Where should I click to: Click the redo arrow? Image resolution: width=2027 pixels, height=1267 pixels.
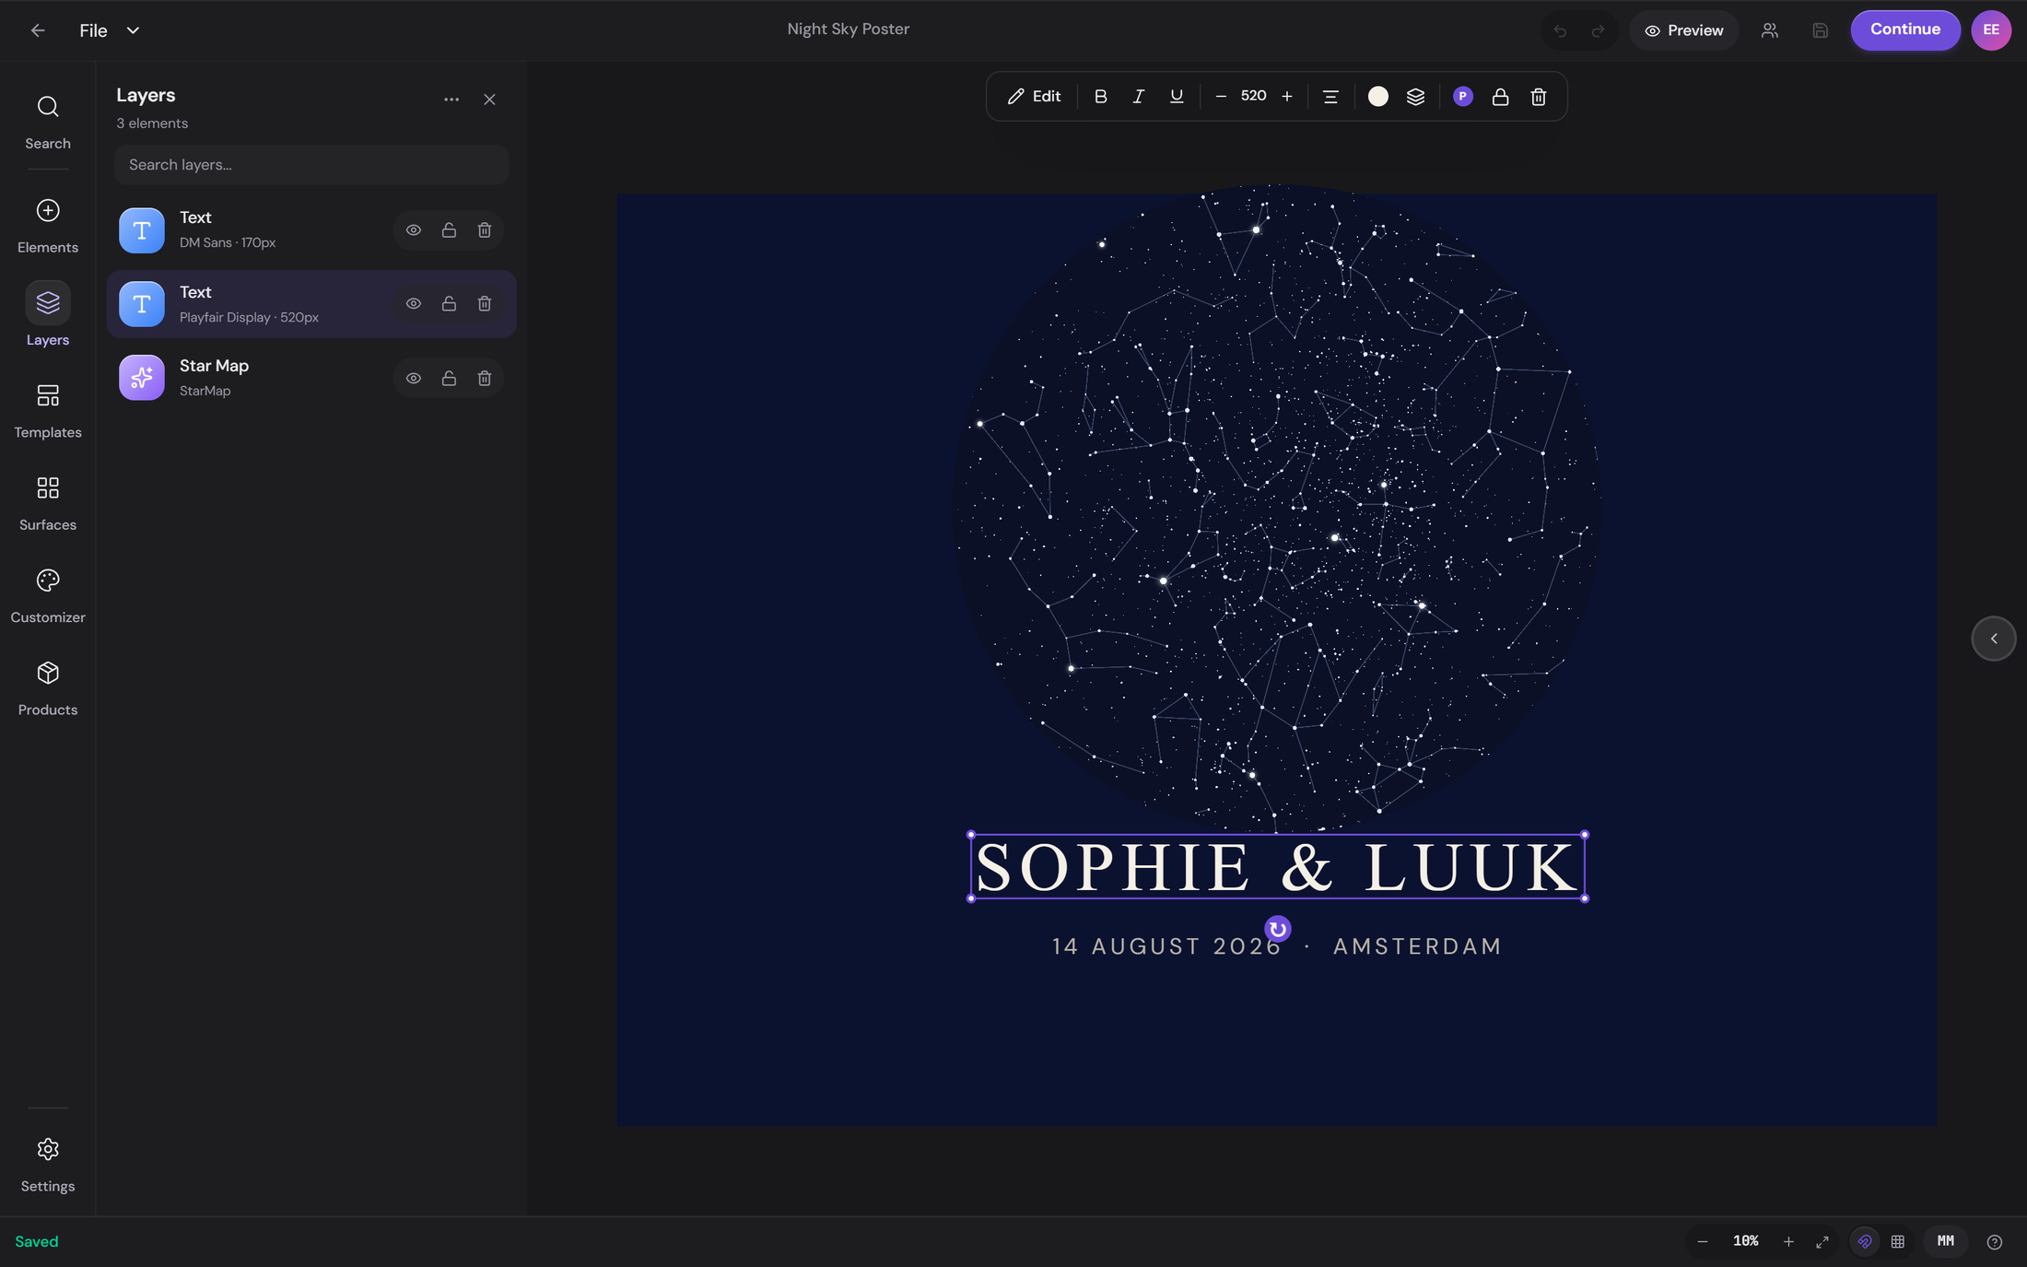(1599, 31)
